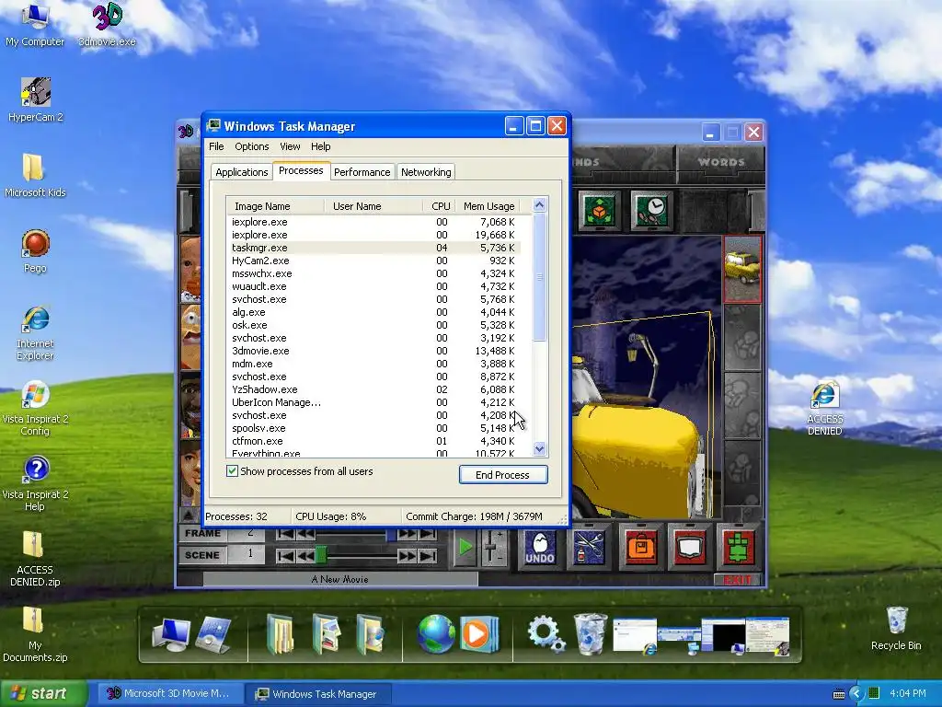Expand hidden system tray icons arrow
Screen dimensions: 942x707
[x=856, y=694]
